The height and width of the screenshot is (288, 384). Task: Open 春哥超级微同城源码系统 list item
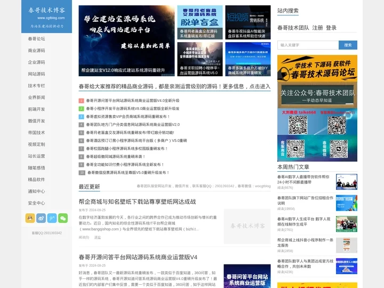(116, 156)
